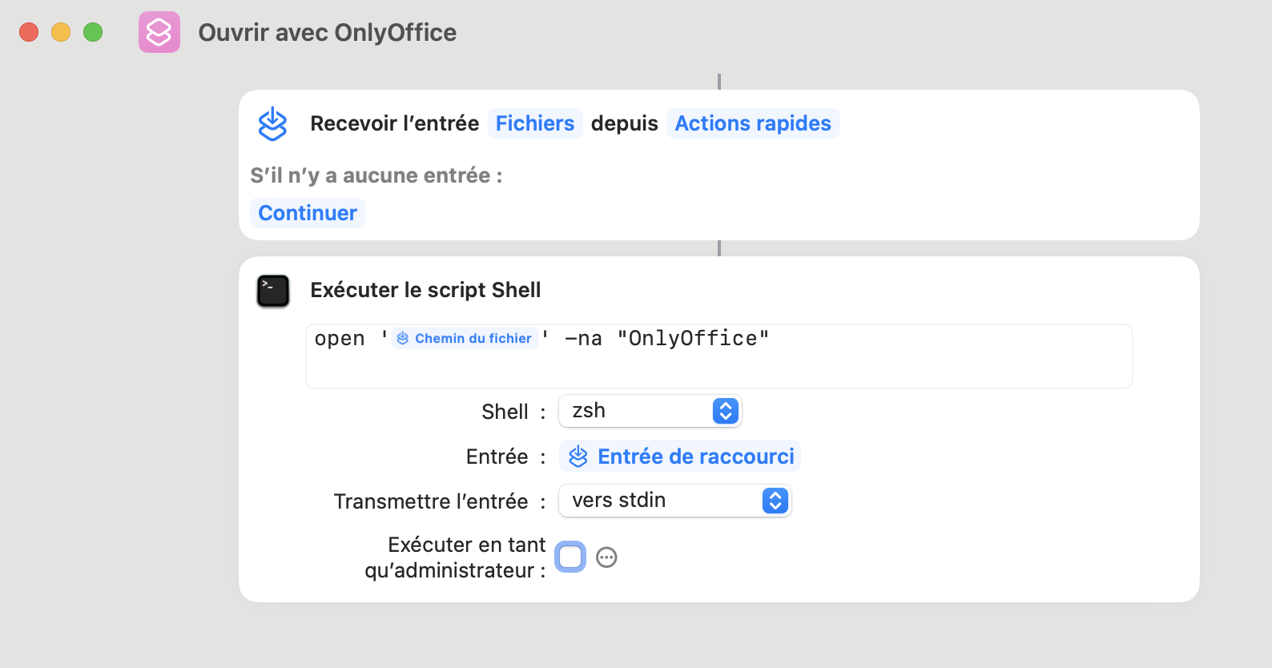Viewport: 1272px width, 668px height.
Task: Click the Ouvrir avec OnlyOffice title
Action: coord(328,32)
